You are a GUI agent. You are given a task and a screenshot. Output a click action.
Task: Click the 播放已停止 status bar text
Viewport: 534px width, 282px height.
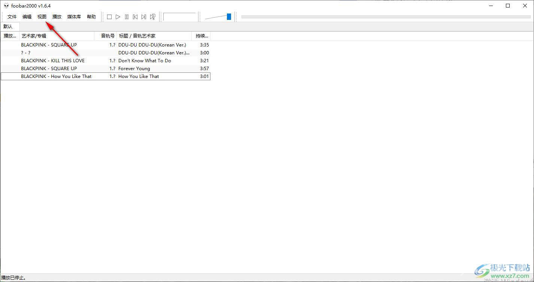(x=13, y=278)
